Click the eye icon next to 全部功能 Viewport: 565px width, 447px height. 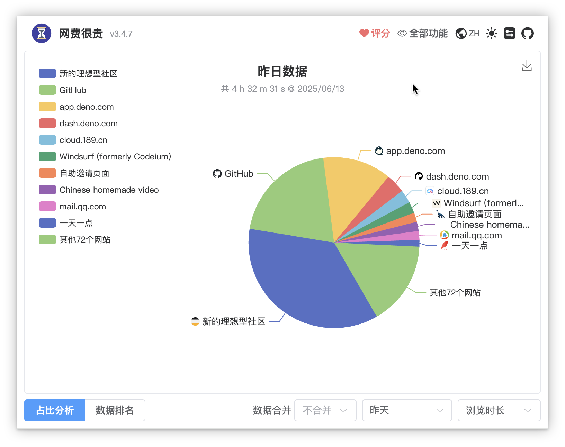[402, 33]
